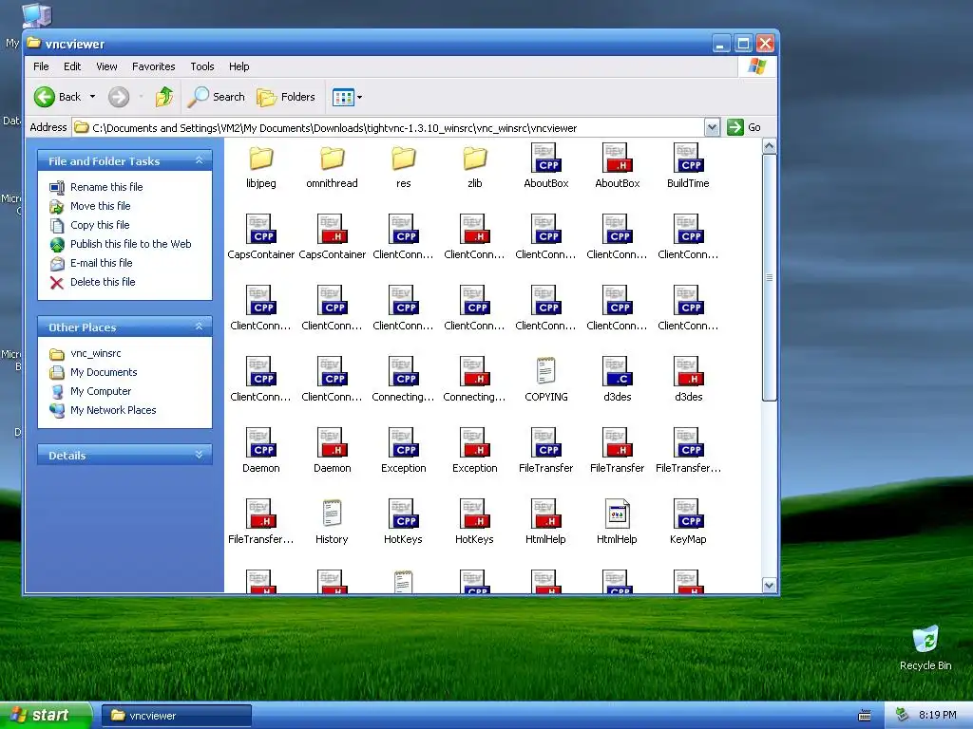Select the CapsContainer CPP file
The image size is (973, 729).
(260, 238)
